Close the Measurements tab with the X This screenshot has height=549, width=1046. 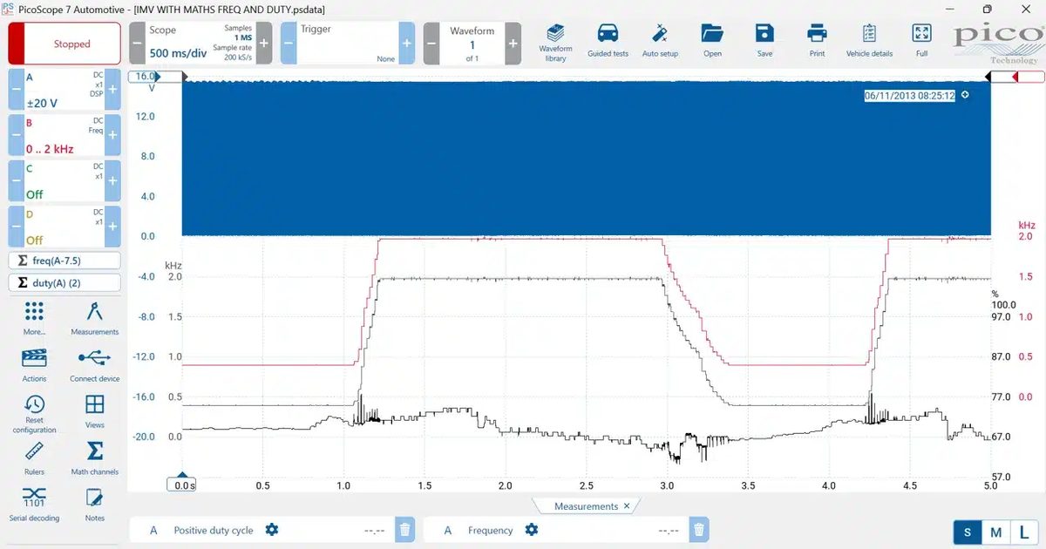pos(626,506)
